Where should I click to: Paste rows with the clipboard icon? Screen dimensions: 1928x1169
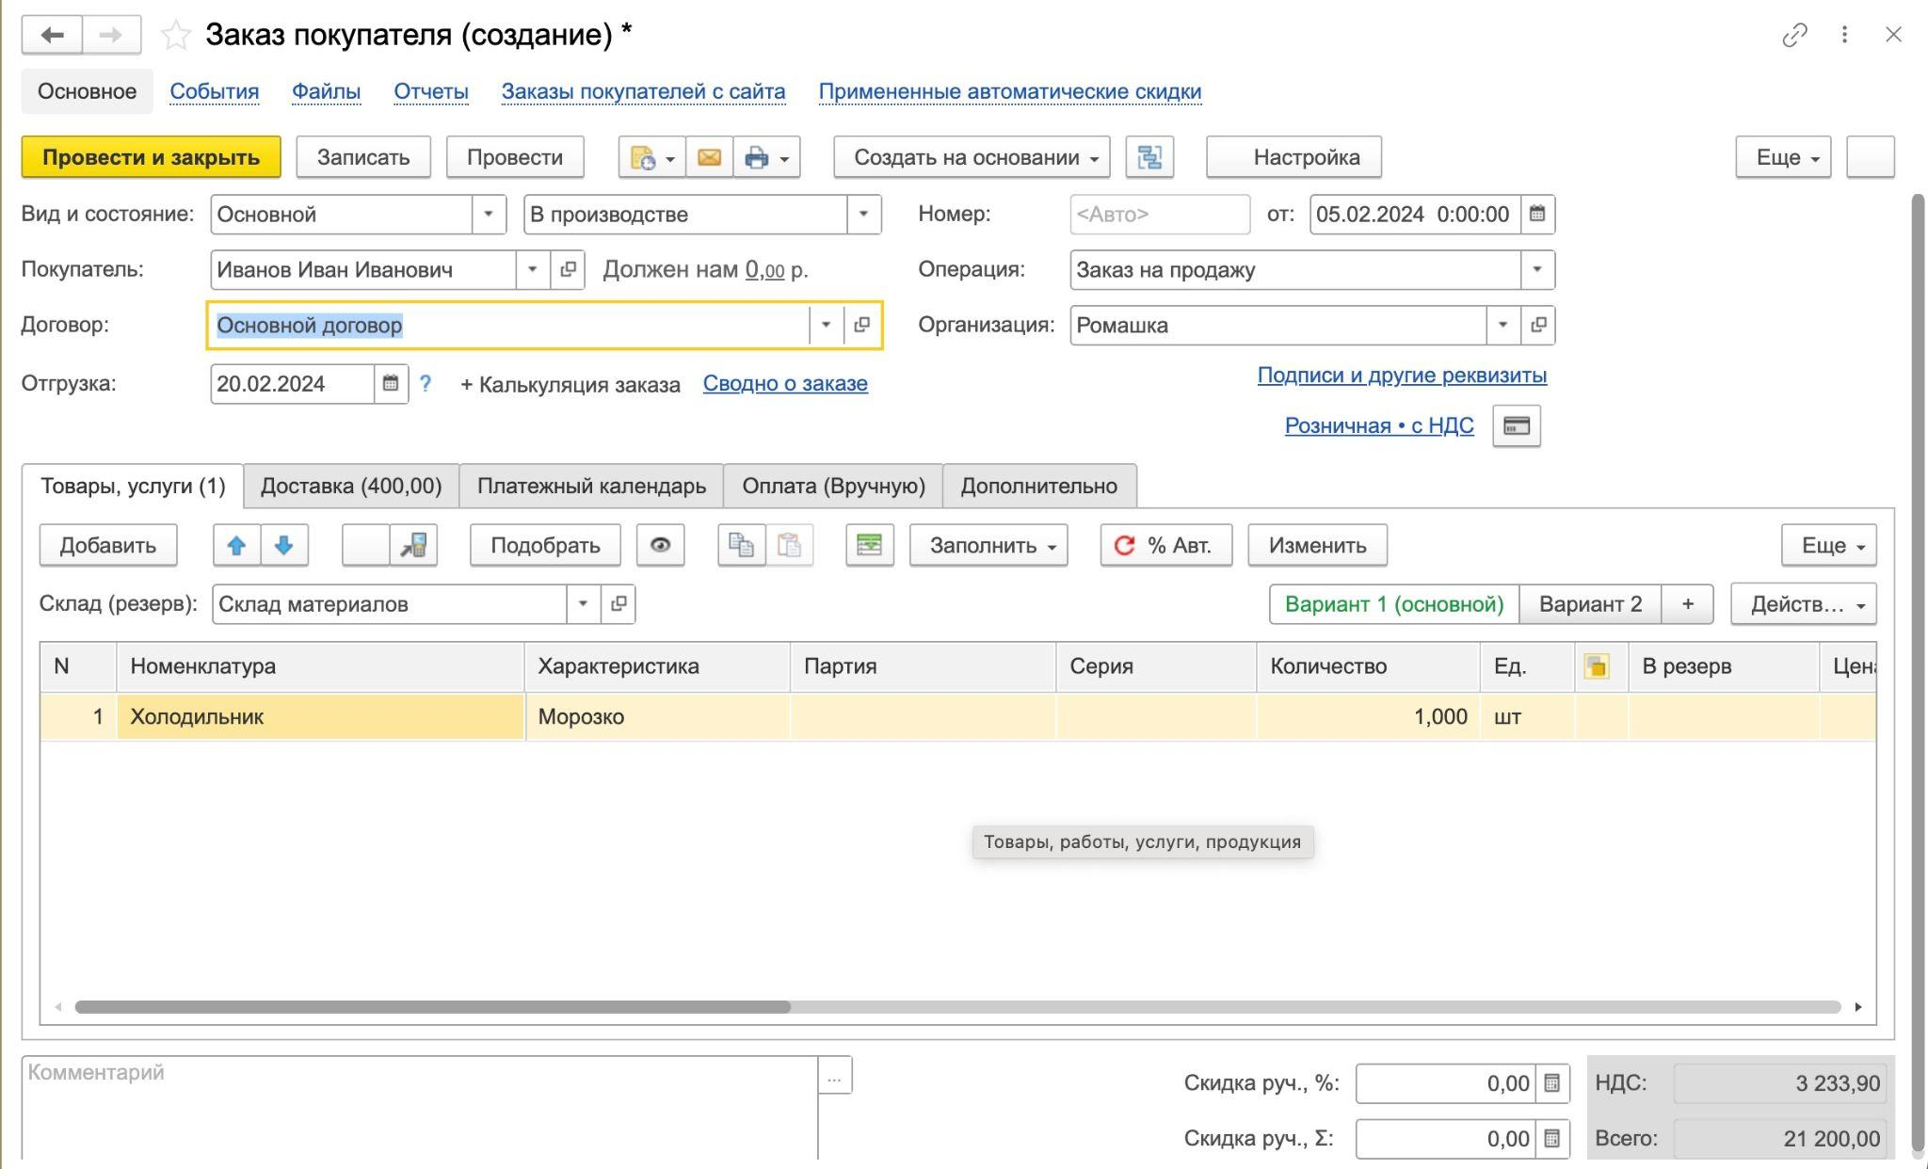(790, 546)
